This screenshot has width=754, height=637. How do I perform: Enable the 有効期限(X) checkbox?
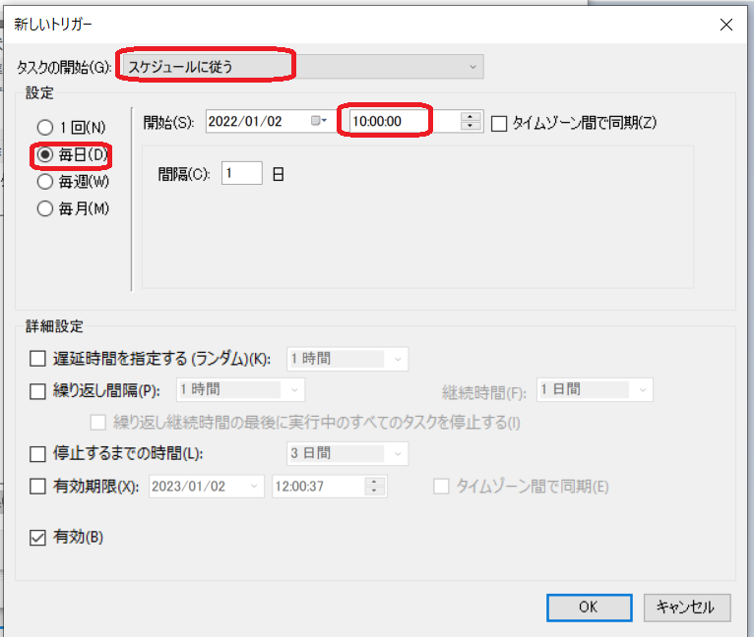tap(38, 486)
